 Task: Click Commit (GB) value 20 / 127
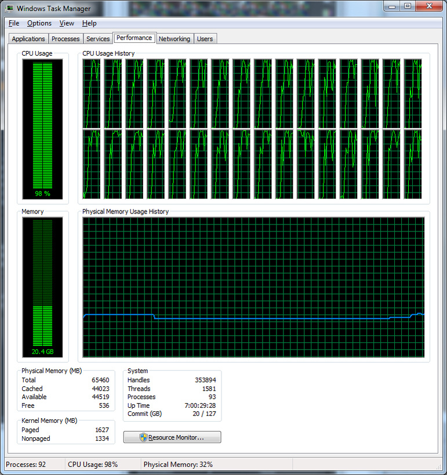pyautogui.click(x=204, y=414)
